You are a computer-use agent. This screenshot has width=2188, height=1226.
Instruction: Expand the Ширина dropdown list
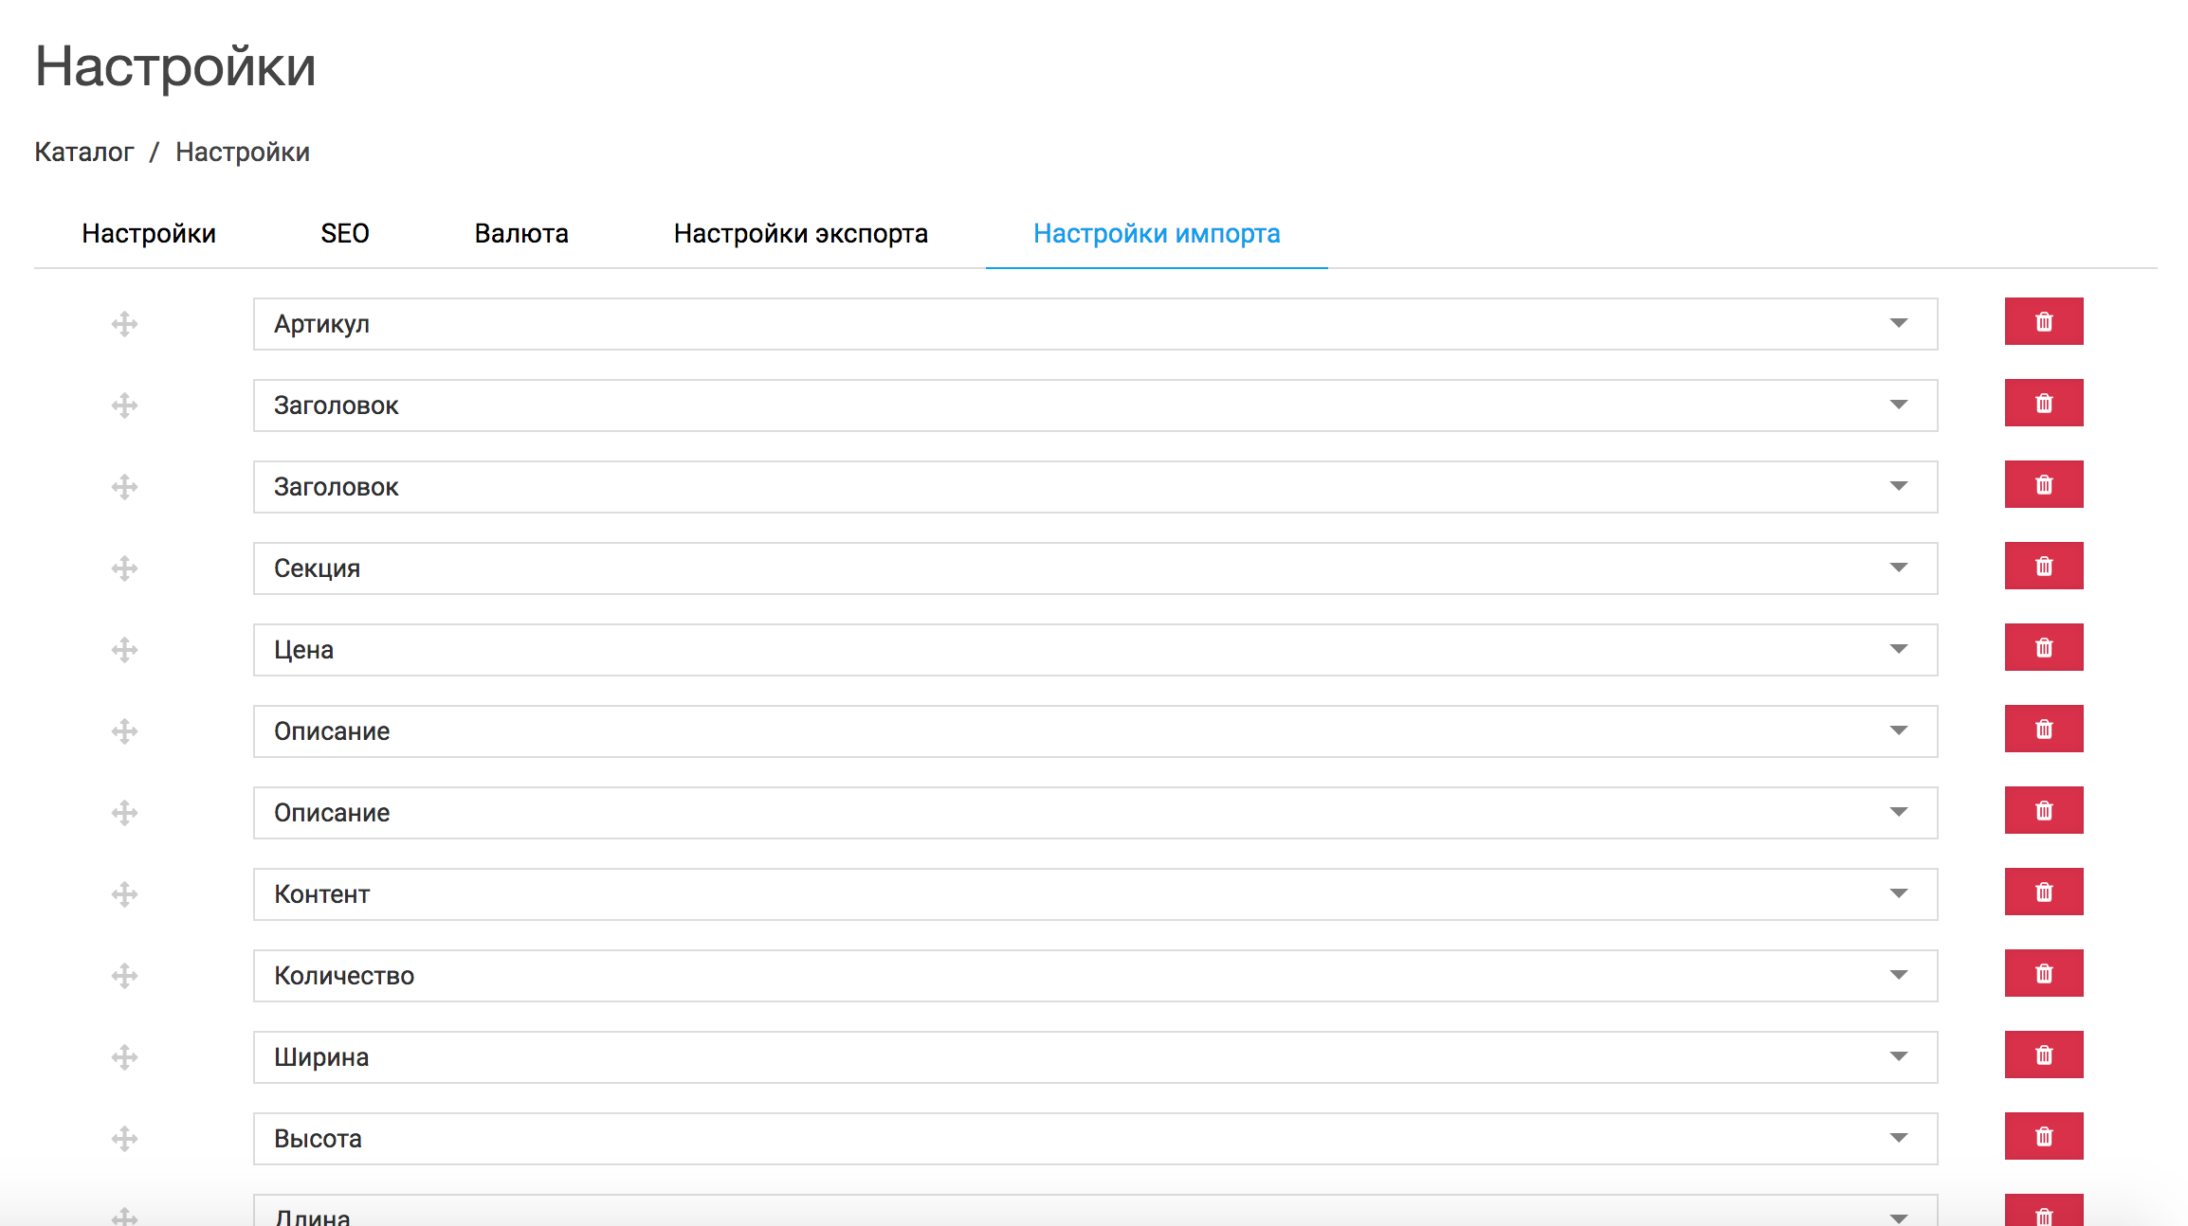tap(1898, 1057)
